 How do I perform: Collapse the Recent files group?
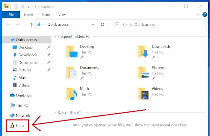(x=55, y=112)
